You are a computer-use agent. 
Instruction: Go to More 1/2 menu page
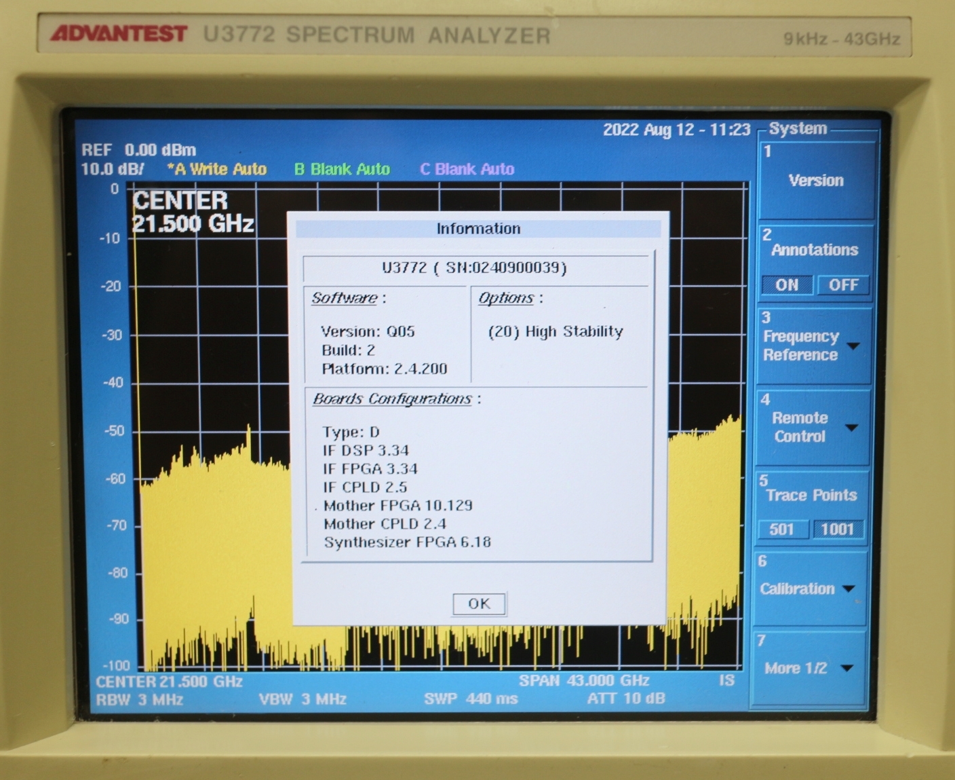pyautogui.click(x=808, y=668)
